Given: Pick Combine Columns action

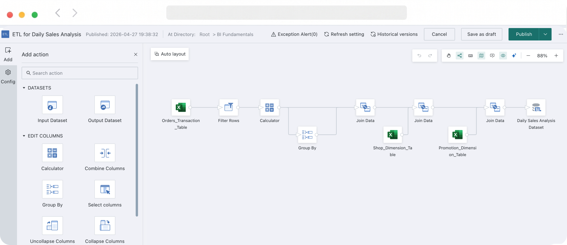Looking at the screenshot, I should point(105,153).
